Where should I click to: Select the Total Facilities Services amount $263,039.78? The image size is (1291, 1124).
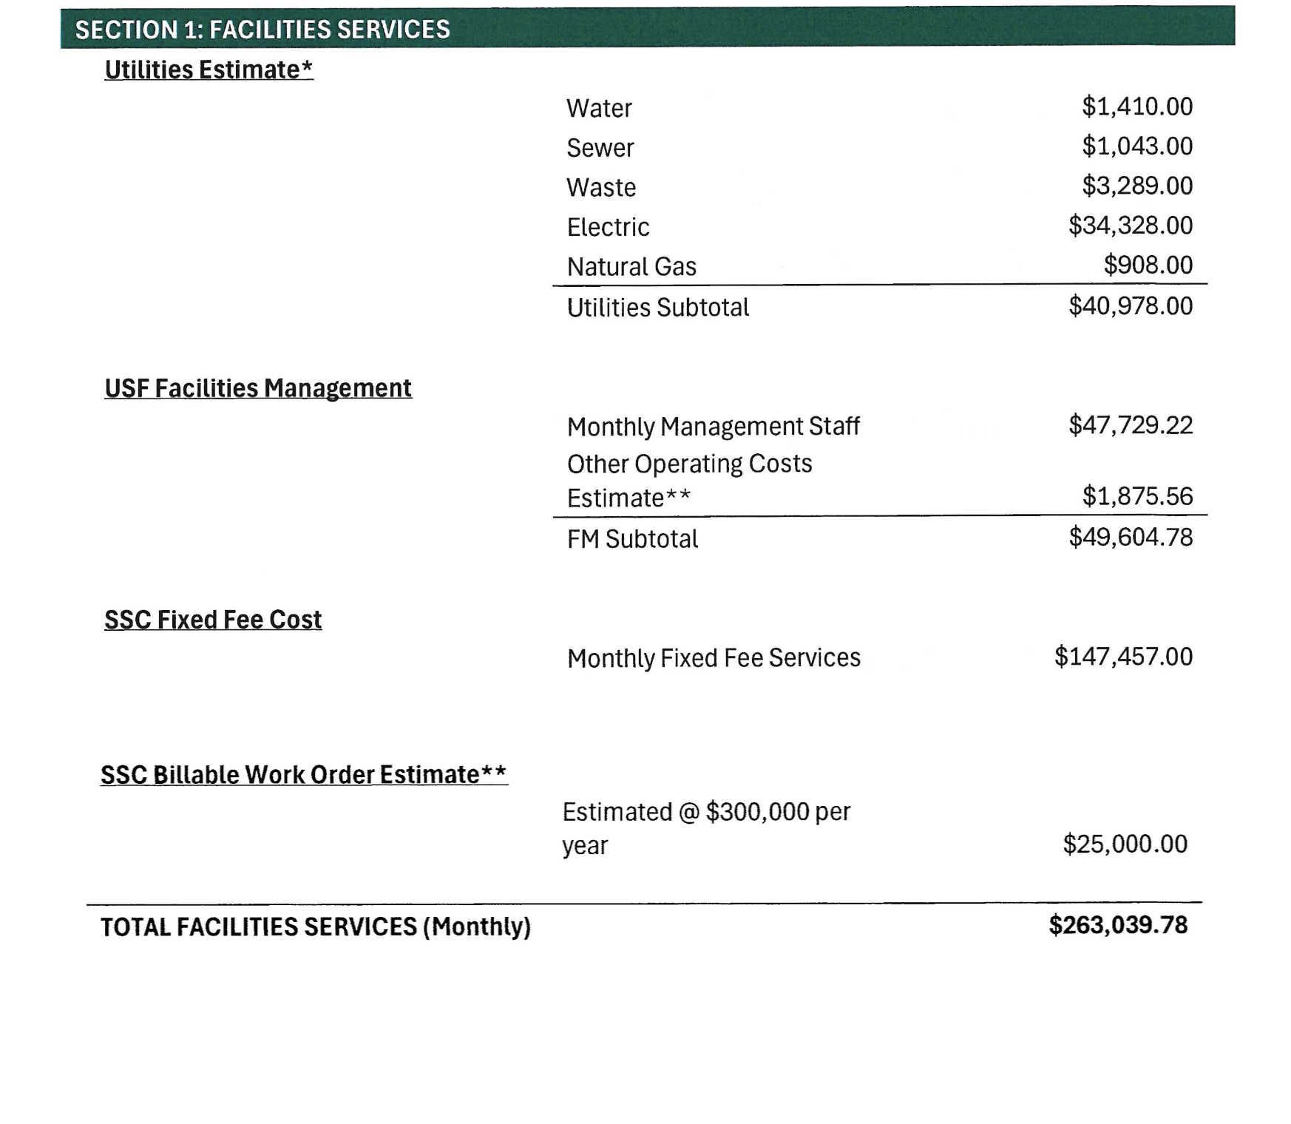pyautogui.click(x=1118, y=925)
